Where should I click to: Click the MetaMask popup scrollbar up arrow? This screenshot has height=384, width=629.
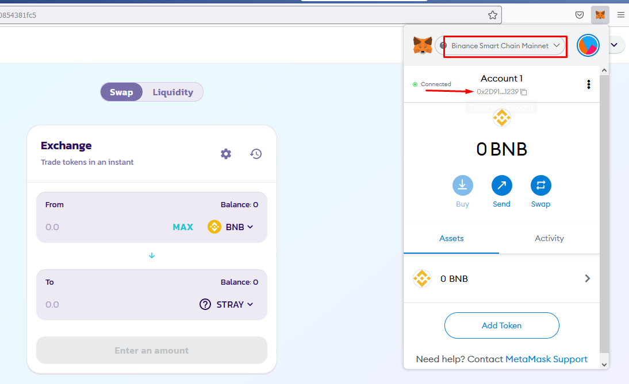[x=604, y=71]
